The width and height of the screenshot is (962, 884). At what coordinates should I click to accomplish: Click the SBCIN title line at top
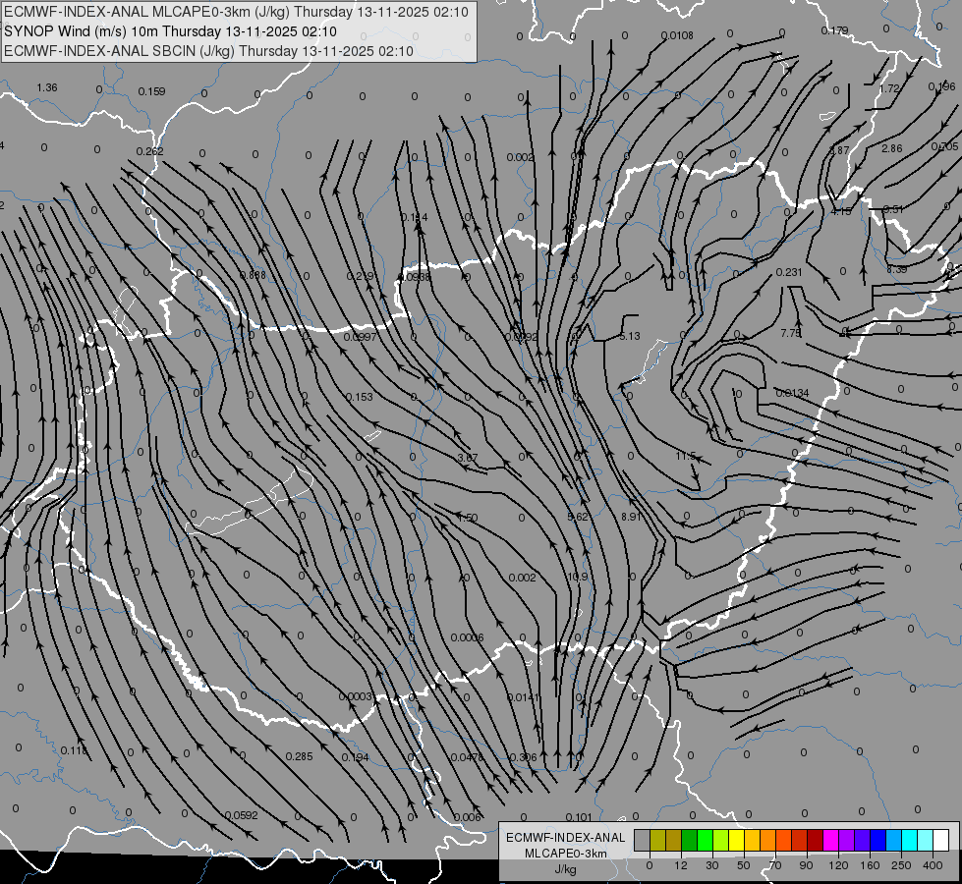[x=208, y=51]
